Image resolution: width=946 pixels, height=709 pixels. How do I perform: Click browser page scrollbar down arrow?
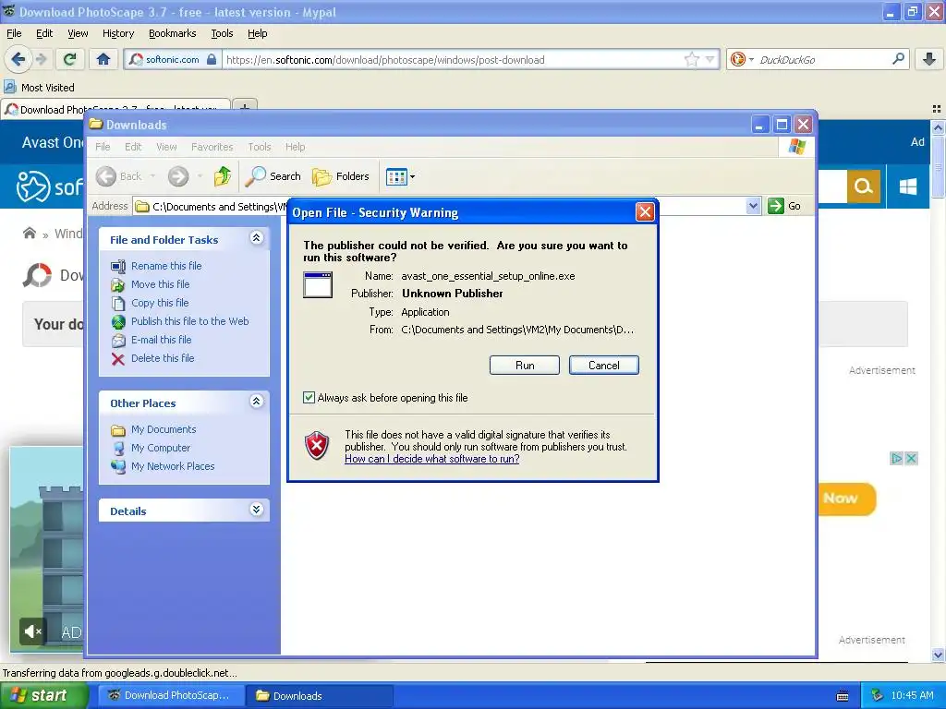point(938,655)
